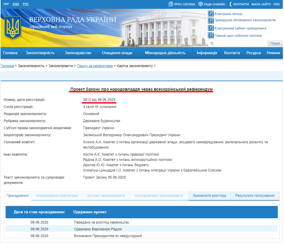The image size is (284, 243).
Task: Click the magnifier icon in search box
Action: click(x=212, y=44)
